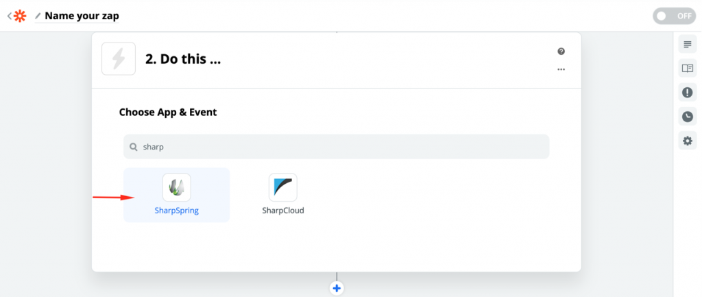Screen dimensions: 702x297
Task: Click the lightning bolt step icon
Action: [119, 59]
